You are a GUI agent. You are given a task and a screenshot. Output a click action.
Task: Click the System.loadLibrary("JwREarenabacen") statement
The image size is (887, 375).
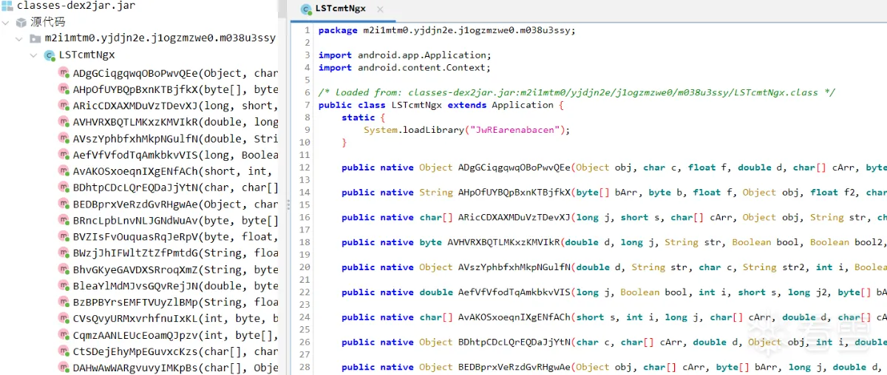click(467, 130)
